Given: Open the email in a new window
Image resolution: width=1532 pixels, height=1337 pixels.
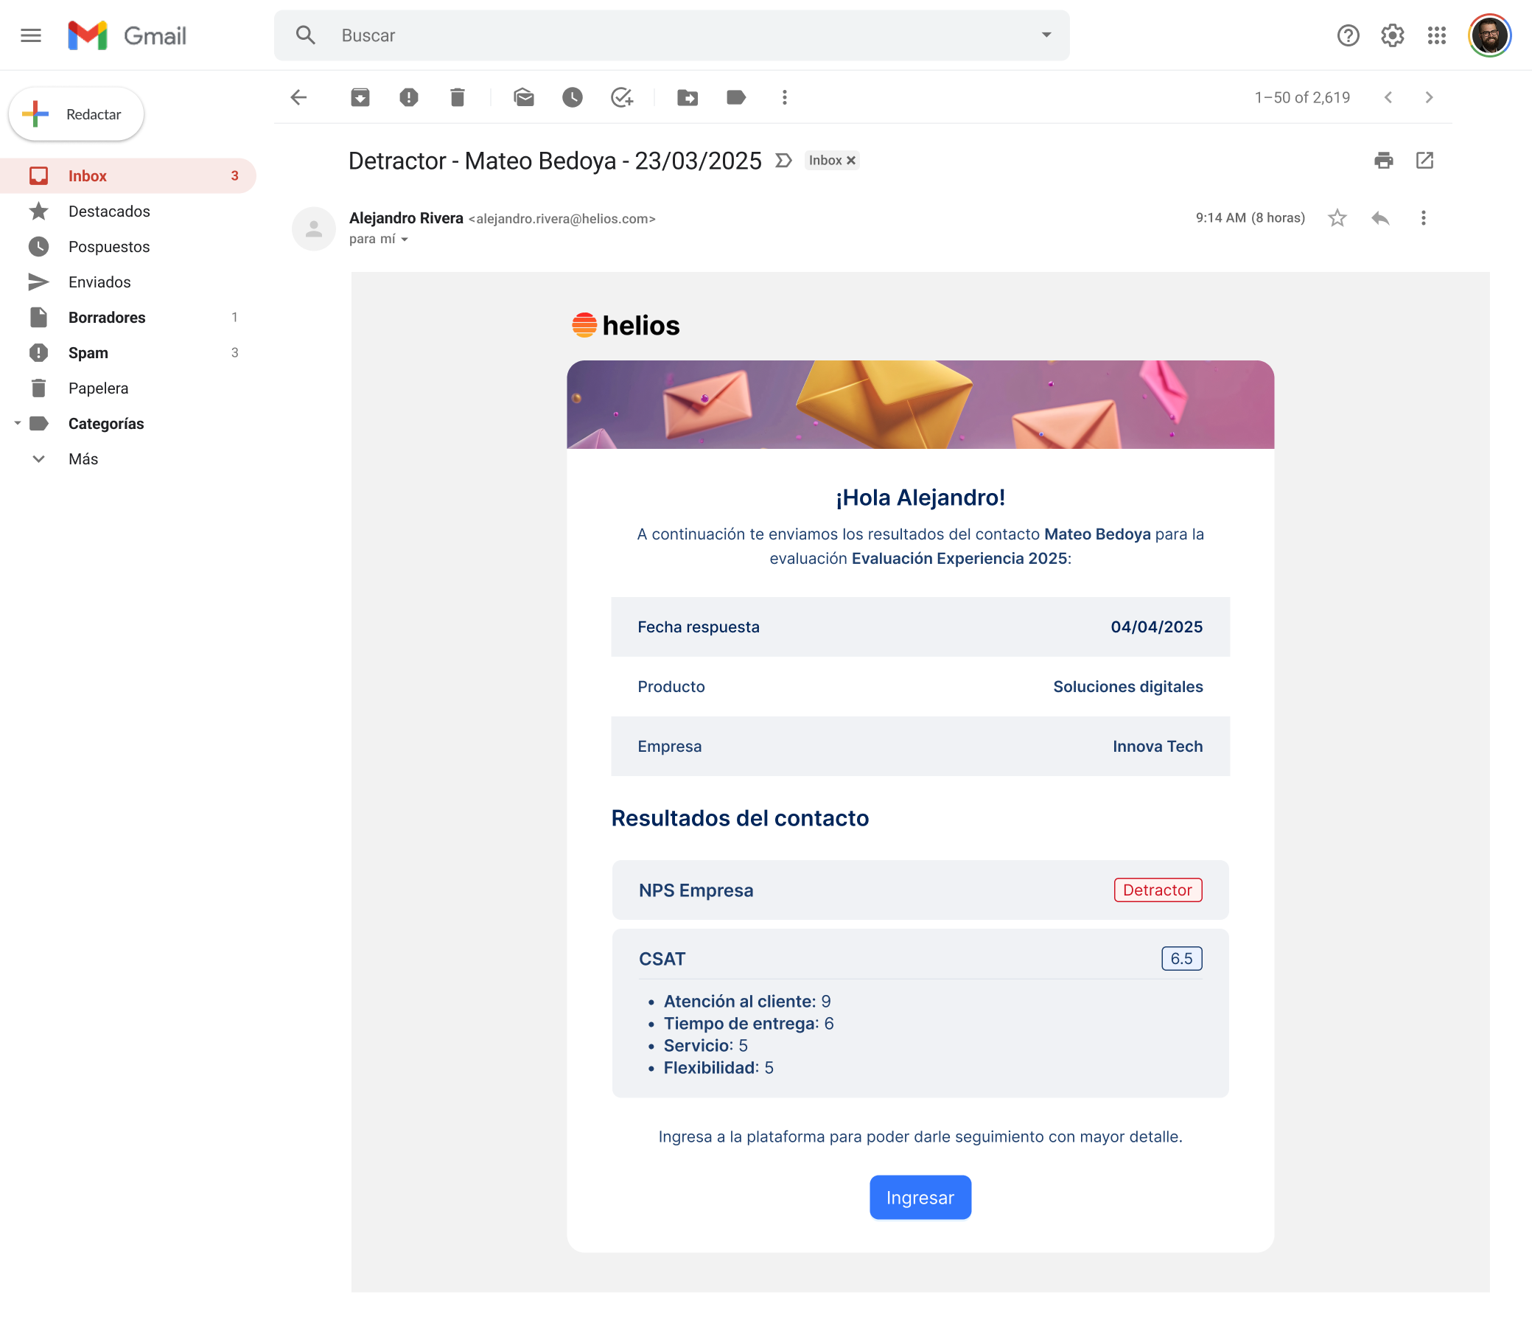Looking at the screenshot, I should click(1424, 161).
